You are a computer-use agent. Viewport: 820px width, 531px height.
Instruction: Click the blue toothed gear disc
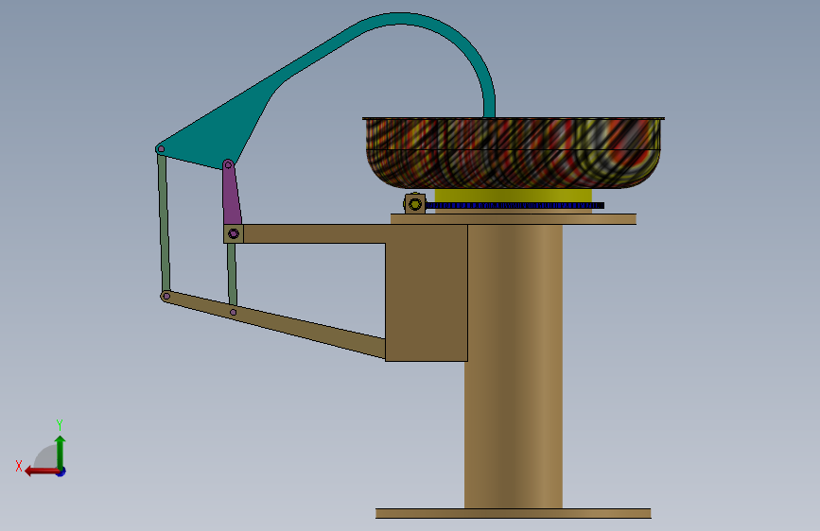click(515, 205)
